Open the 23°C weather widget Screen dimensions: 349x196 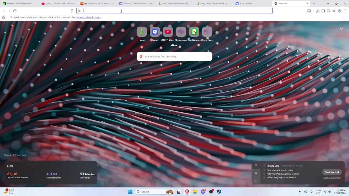point(9,192)
